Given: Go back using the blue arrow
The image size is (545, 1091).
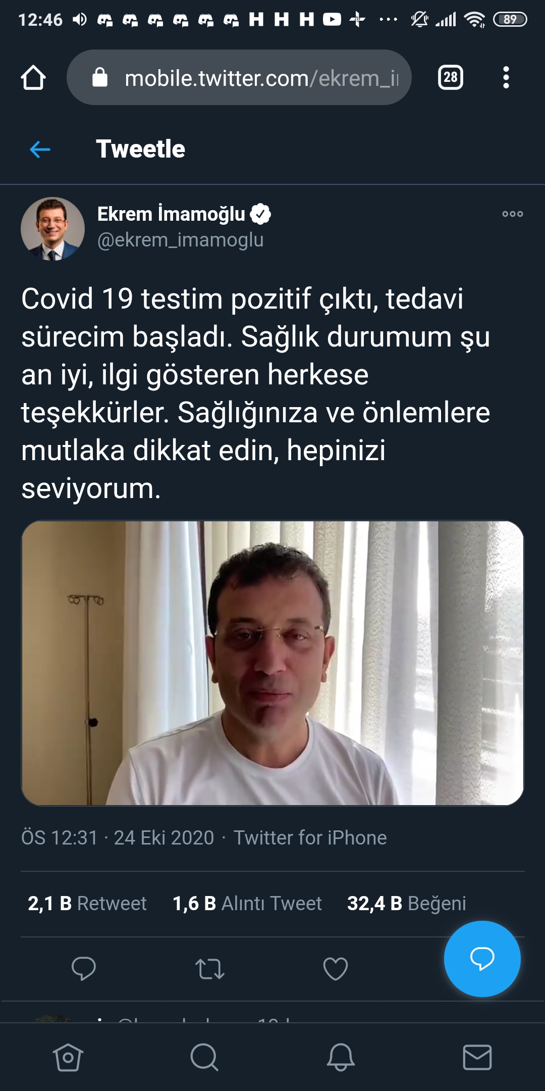Looking at the screenshot, I should pos(40,149).
